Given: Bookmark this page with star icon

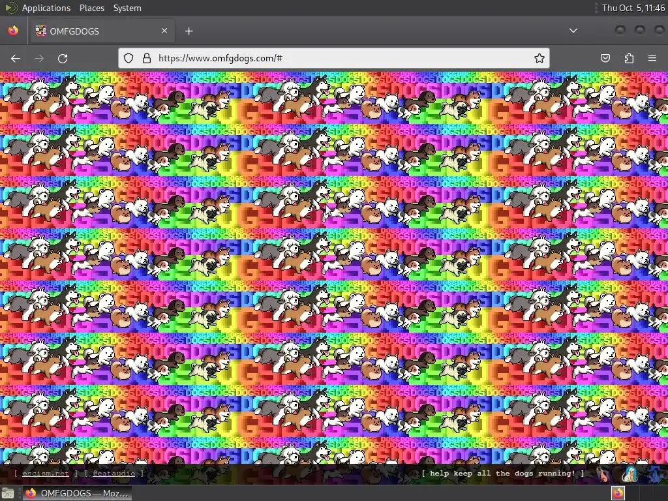Looking at the screenshot, I should (x=539, y=58).
